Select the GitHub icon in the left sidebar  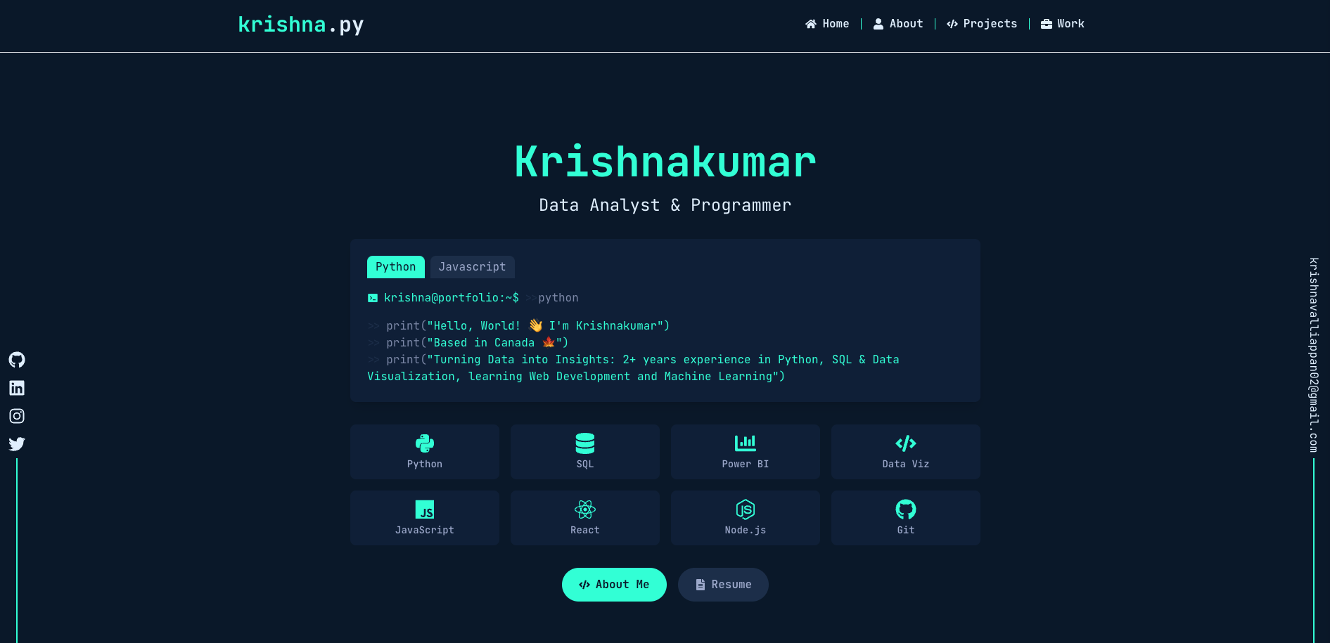[16, 360]
